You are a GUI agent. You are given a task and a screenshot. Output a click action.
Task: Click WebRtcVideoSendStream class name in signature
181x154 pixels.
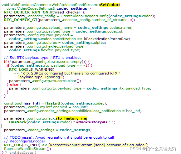pos(74,5)
